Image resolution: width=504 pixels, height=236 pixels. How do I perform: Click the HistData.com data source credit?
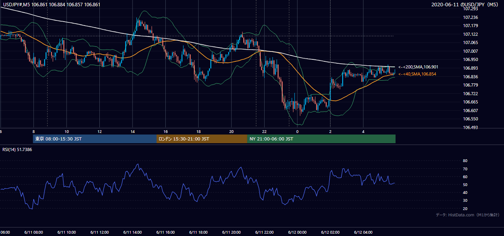tap(467, 215)
